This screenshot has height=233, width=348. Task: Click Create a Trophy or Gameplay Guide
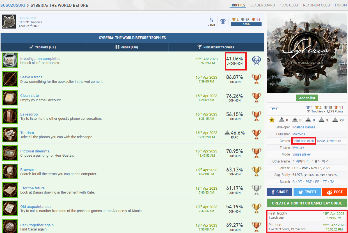click(307, 203)
